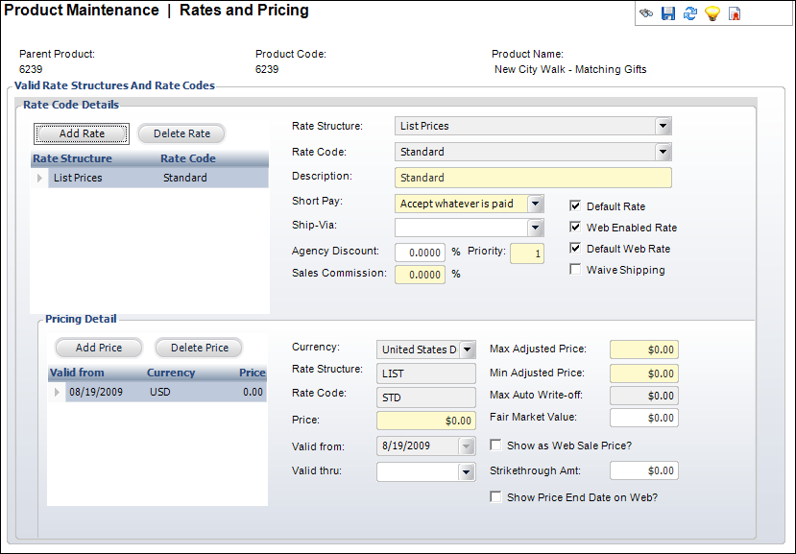This screenshot has width=796, height=554.
Task: Enable Waive Shipping
Action: click(x=574, y=269)
